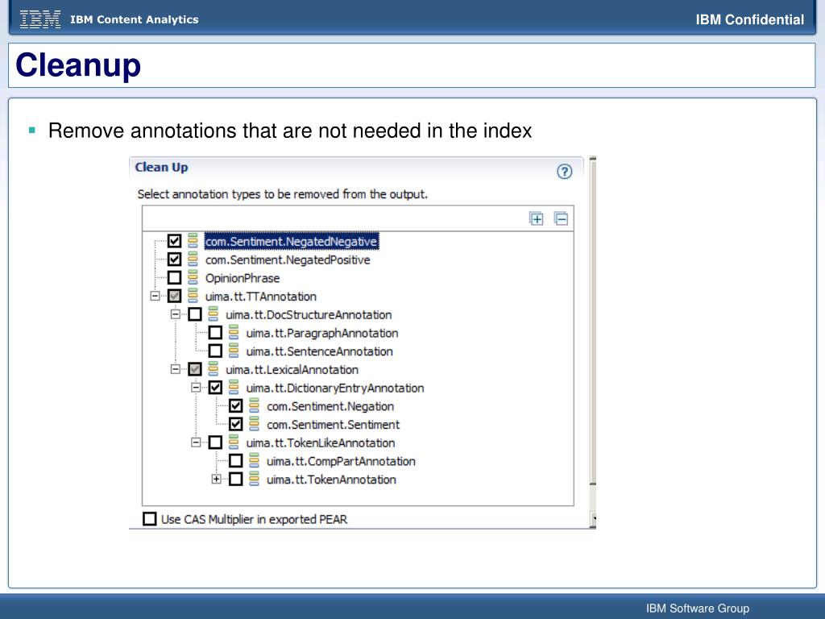Click the IBM logo in header
This screenshot has height=619, width=825.
pos(40,19)
